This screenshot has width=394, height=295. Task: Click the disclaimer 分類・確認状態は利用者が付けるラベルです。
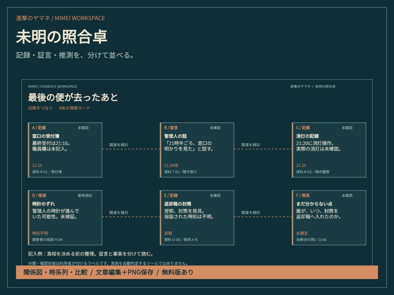(x=69, y=263)
